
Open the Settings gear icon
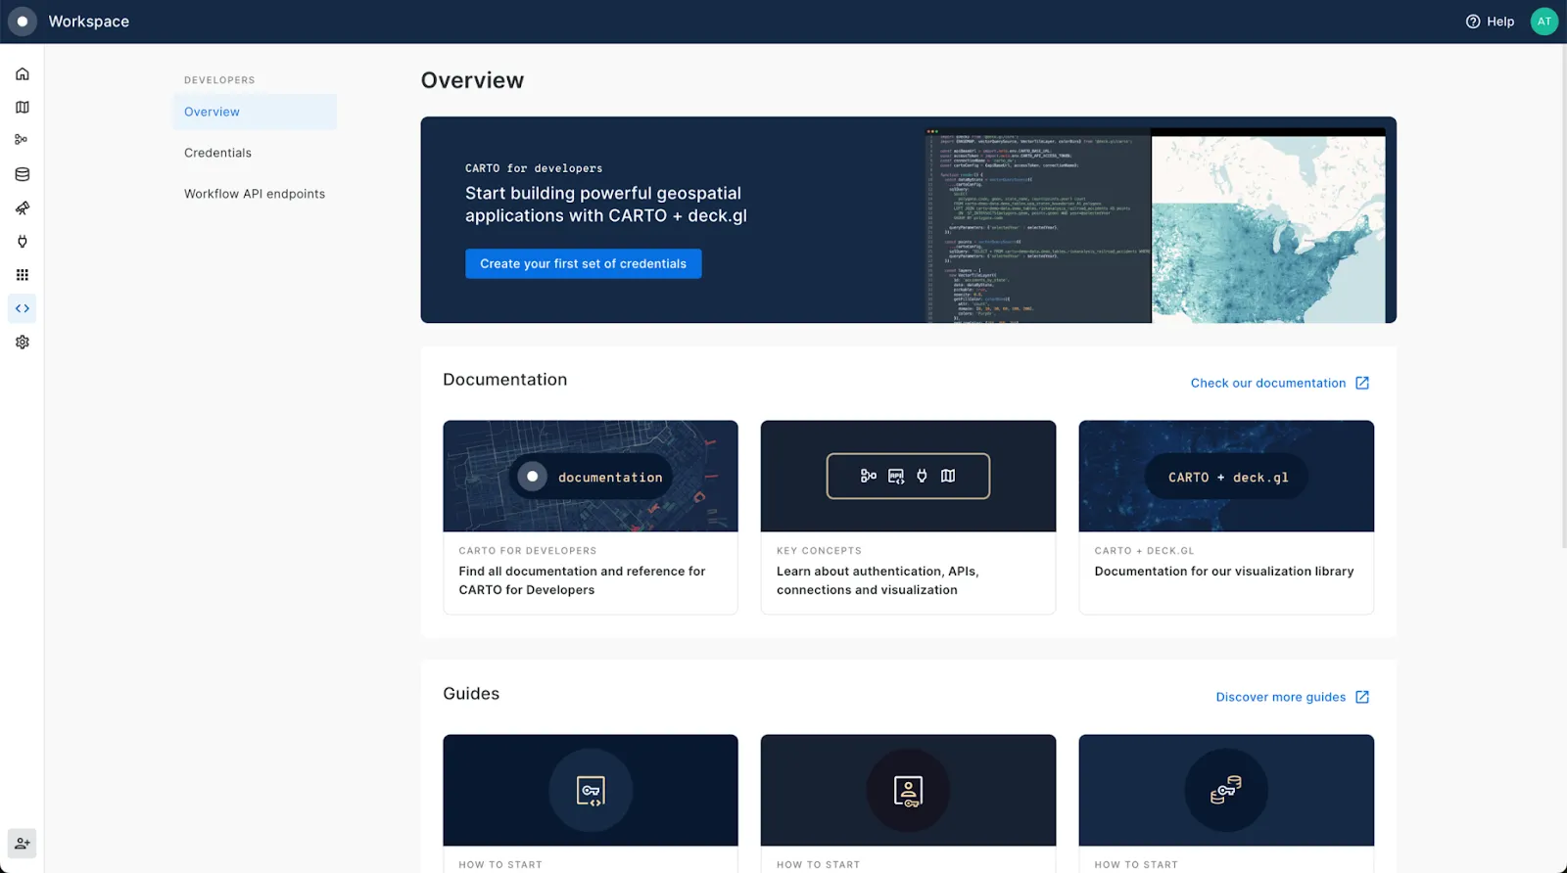pos(22,343)
